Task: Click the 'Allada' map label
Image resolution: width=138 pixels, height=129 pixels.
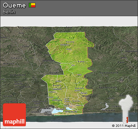Action: [x=8, y=96]
